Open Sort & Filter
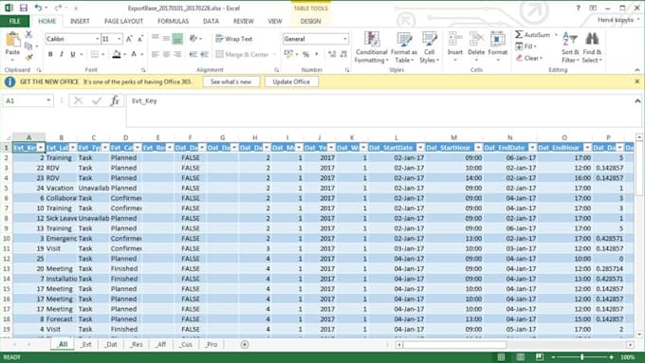The width and height of the screenshot is (645, 363). pos(570,47)
